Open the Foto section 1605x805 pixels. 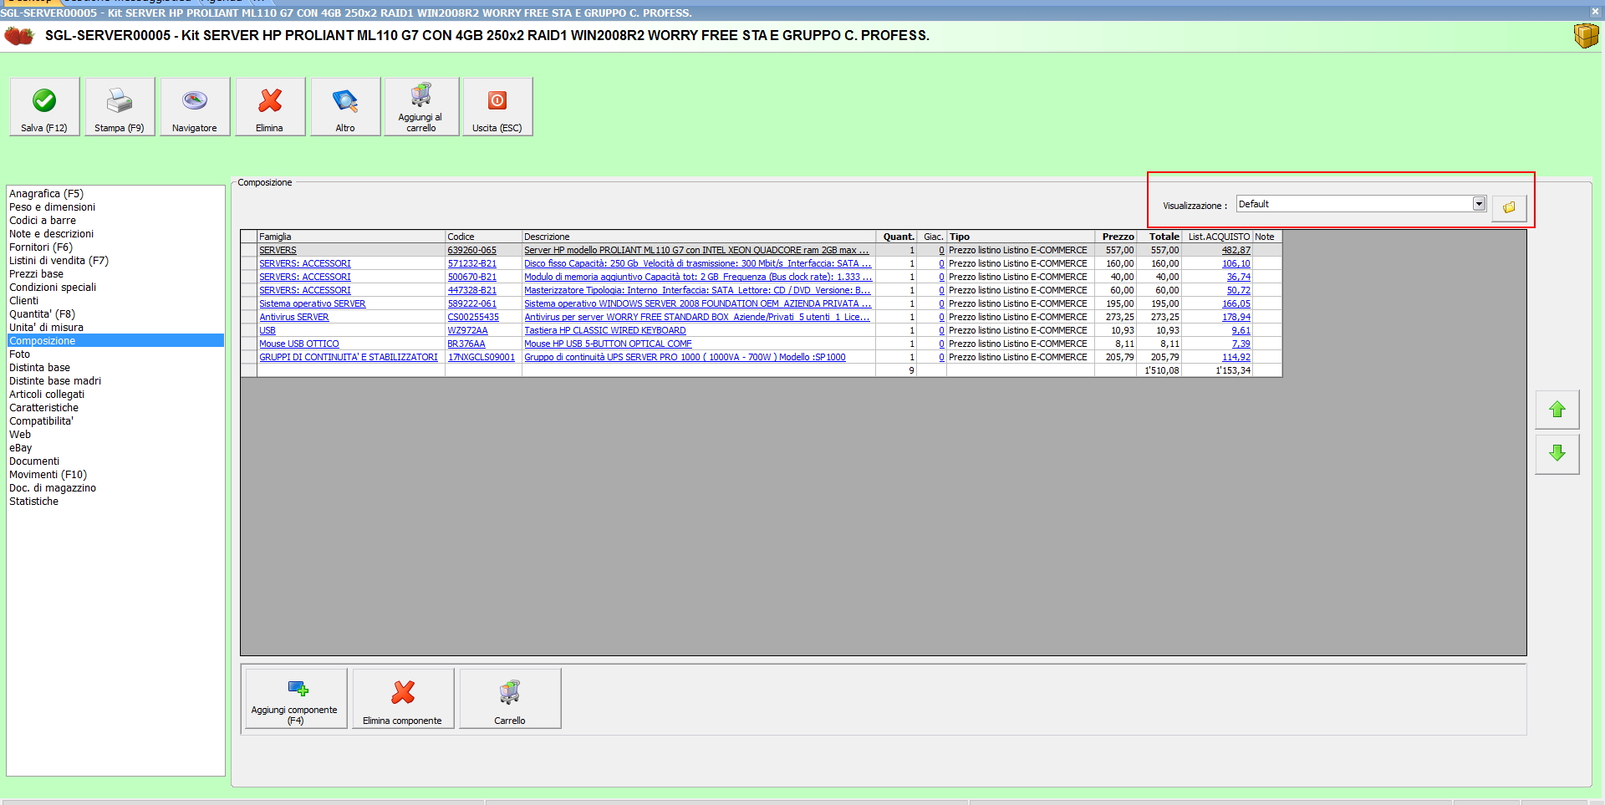click(19, 354)
